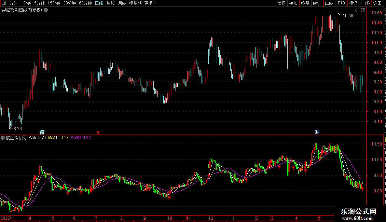Open the 多股 multi-stock view
Viewport: 386px width, 222px height.
(x=305, y=3)
